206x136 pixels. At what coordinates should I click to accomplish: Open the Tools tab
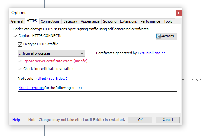[x=168, y=21]
